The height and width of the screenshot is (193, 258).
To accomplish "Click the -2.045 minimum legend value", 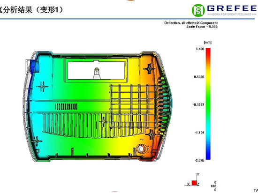I will (x=199, y=161).
